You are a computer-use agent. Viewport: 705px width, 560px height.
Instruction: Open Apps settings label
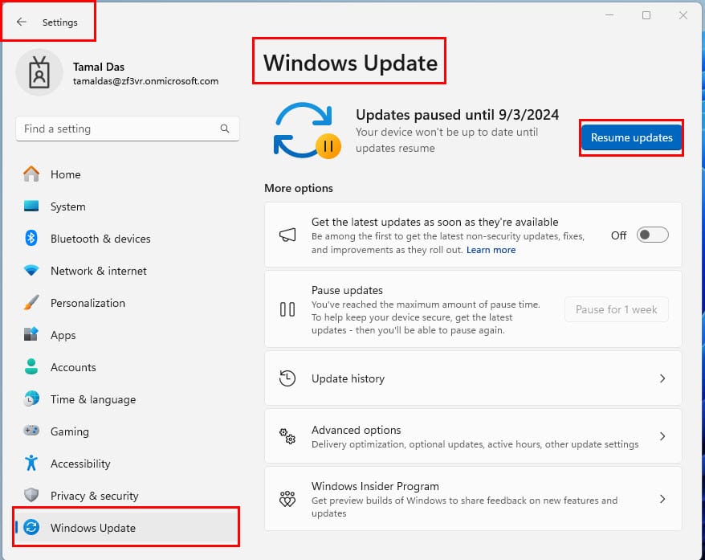click(63, 336)
